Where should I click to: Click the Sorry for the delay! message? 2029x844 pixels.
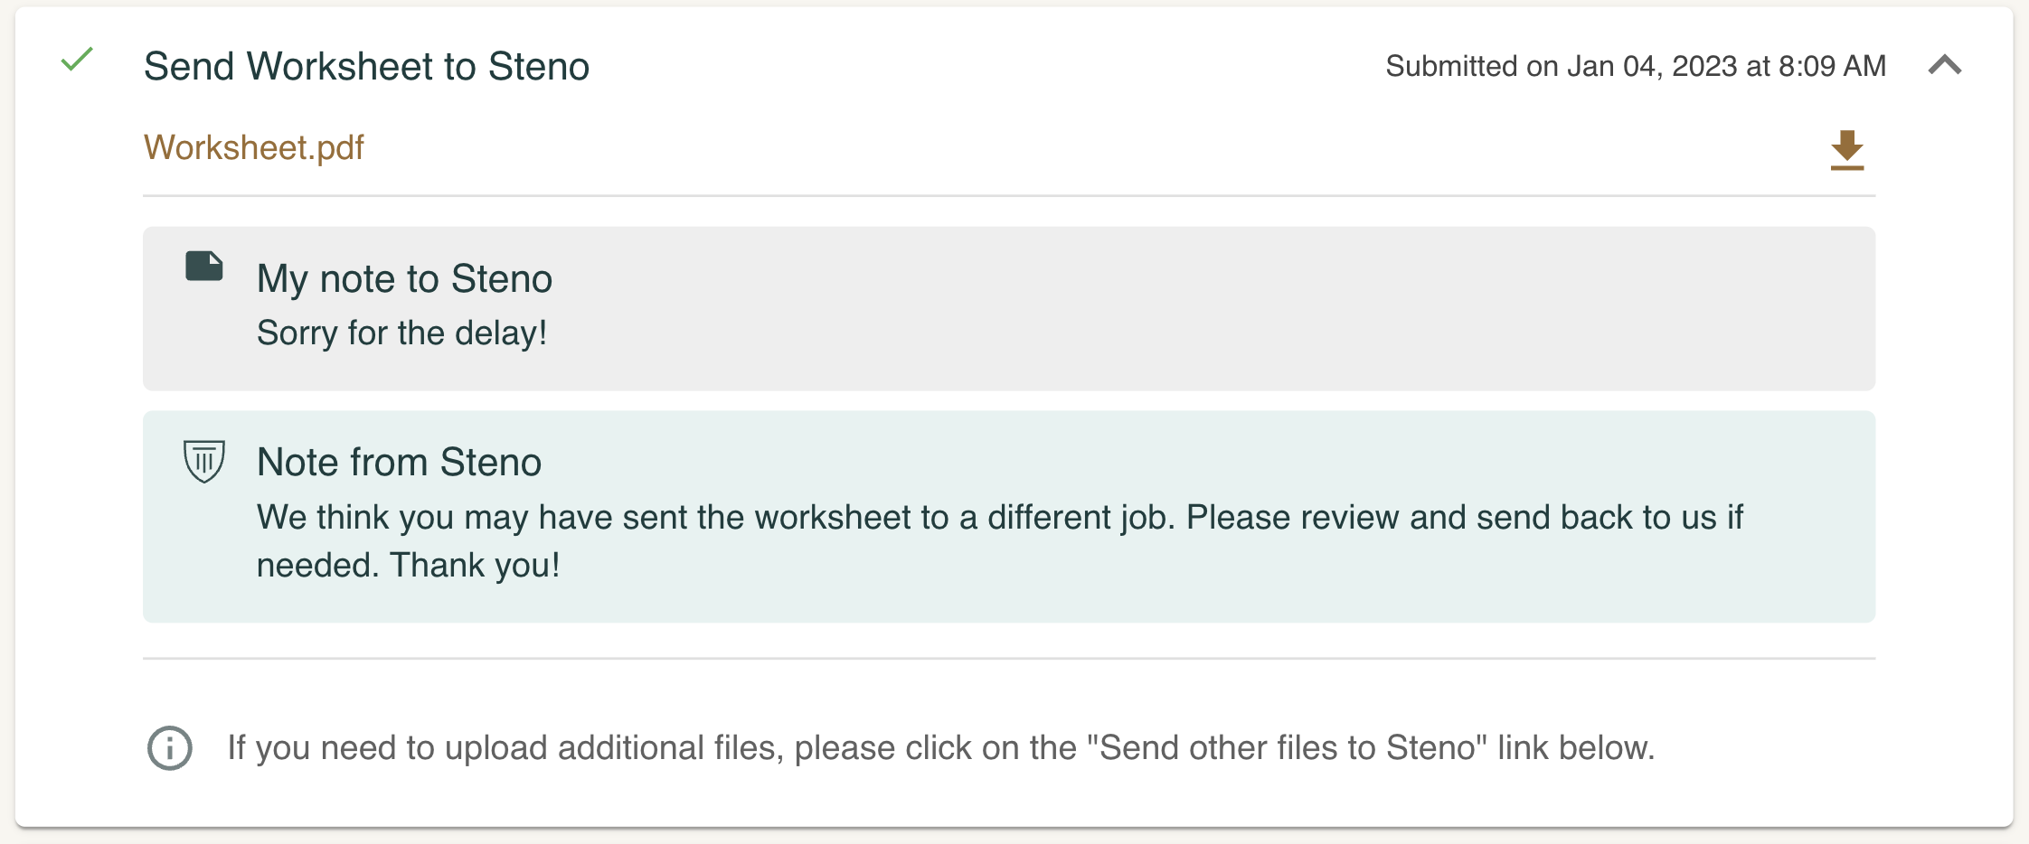(x=402, y=333)
